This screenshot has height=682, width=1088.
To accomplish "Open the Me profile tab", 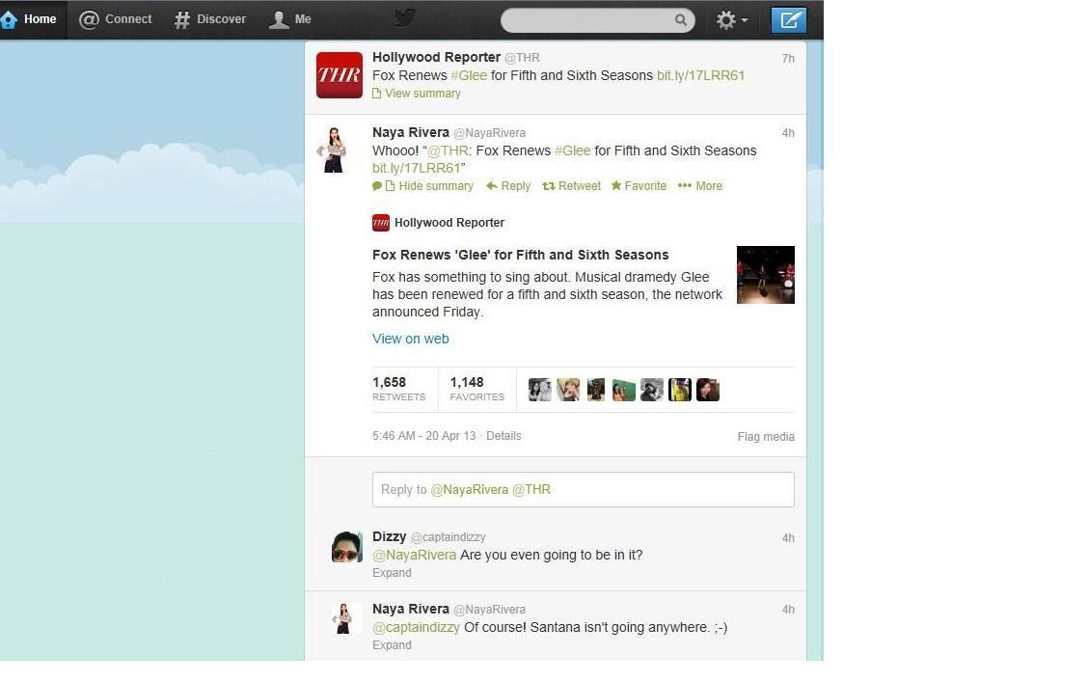I will 290,19.
